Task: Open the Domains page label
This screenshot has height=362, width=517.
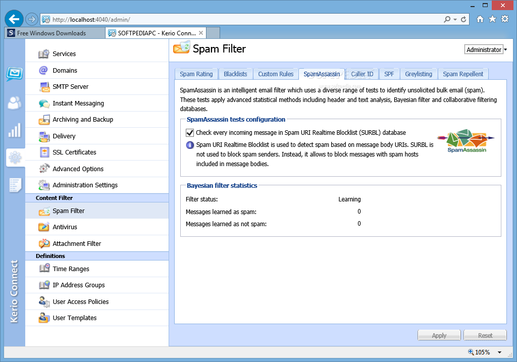Action: pyautogui.click(x=65, y=71)
